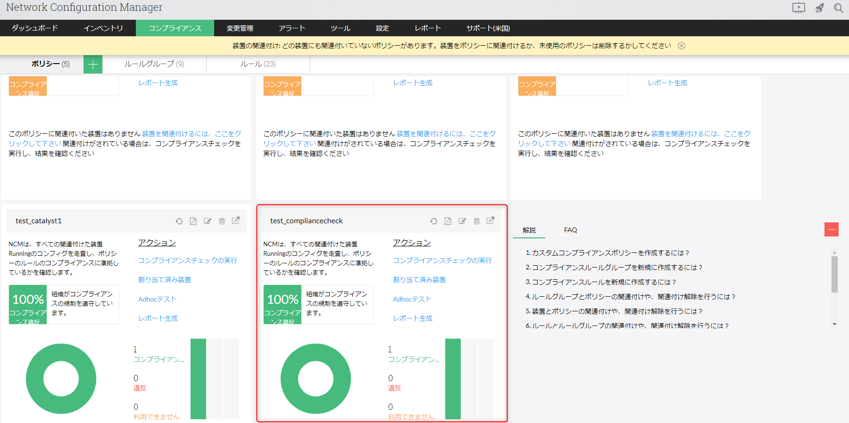Open the FAQ tab in help panel
Image resolution: width=849 pixels, height=423 pixels.
coord(570,230)
